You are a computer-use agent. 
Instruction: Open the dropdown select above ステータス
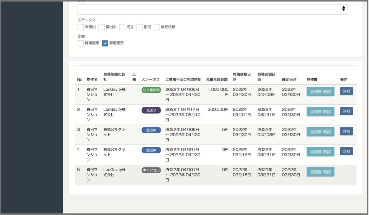pos(213,9)
